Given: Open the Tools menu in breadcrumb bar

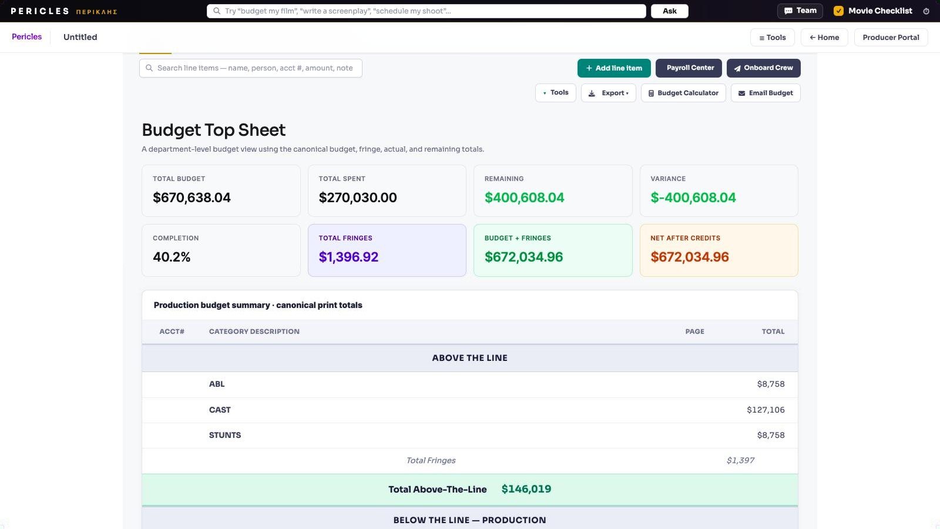Looking at the screenshot, I should click(773, 37).
